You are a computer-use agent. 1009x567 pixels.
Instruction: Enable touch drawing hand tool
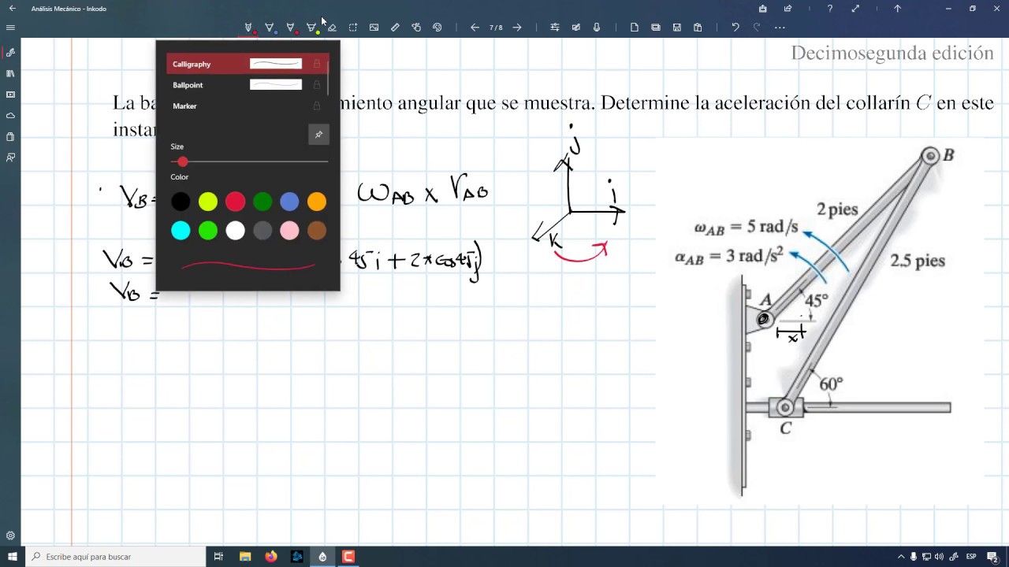coord(416,28)
